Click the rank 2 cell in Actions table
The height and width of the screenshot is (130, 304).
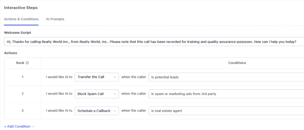[x=22, y=94]
